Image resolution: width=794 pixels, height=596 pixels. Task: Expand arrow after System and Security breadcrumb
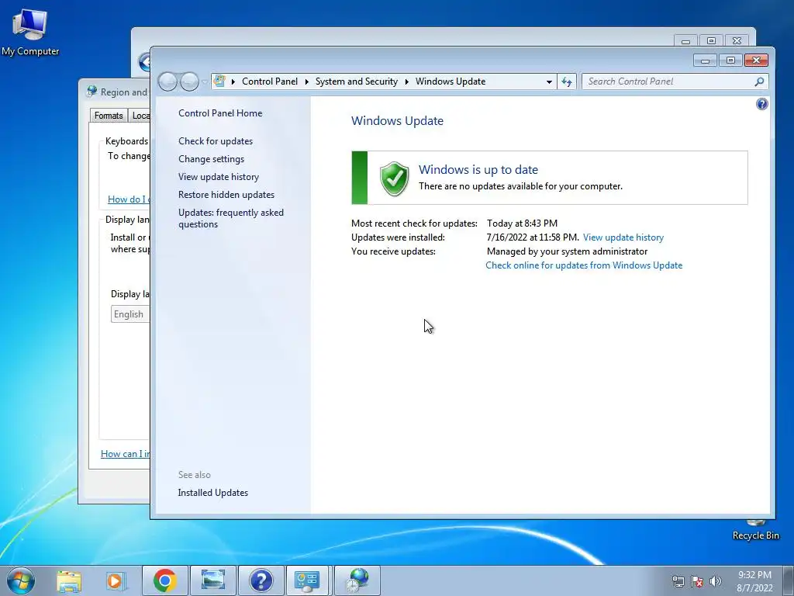pos(406,81)
